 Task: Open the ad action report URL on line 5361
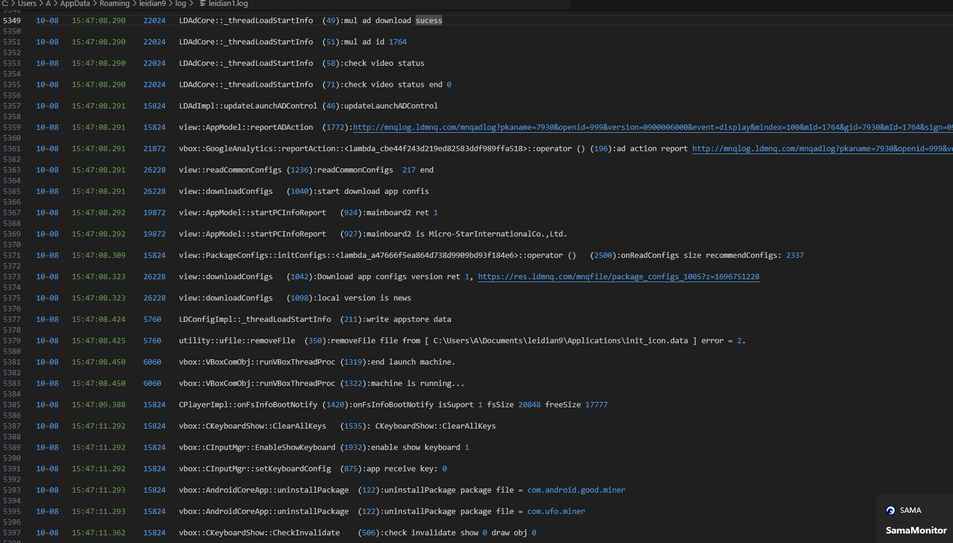point(821,149)
